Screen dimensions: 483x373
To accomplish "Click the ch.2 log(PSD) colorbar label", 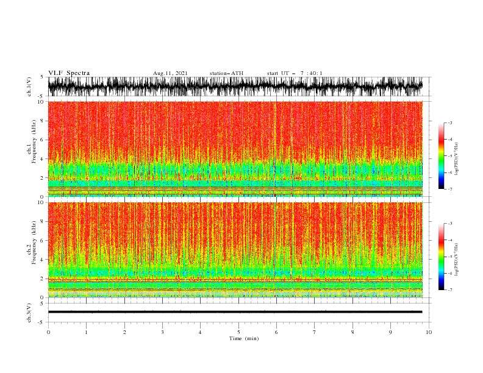I will pyautogui.click(x=456, y=260).
